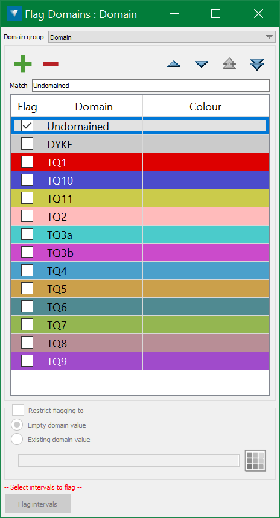Click the red minus remove domain icon
The image size is (280, 518).
point(51,64)
